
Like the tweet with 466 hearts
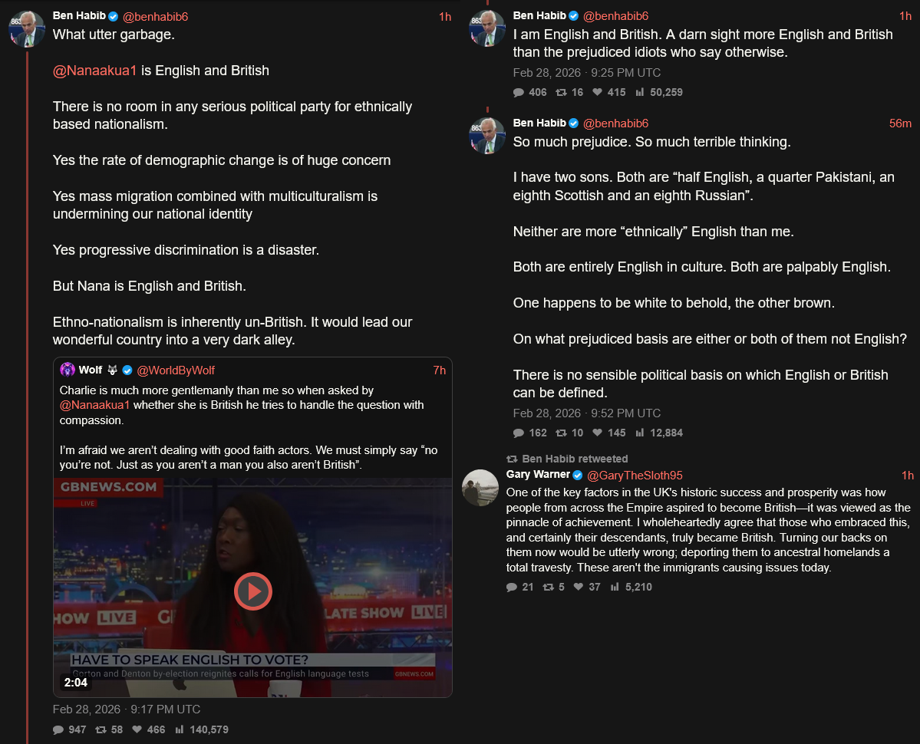(137, 729)
